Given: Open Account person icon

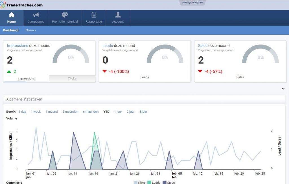Looking at the screenshot, I should click(x=118, y=15).
